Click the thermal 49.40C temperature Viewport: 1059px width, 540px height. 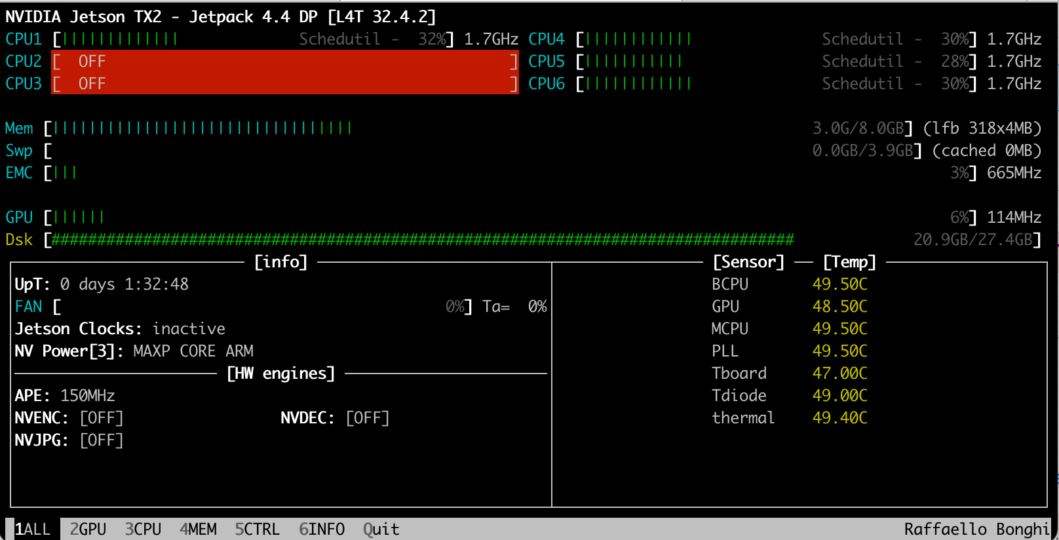(x=840, y=417)
